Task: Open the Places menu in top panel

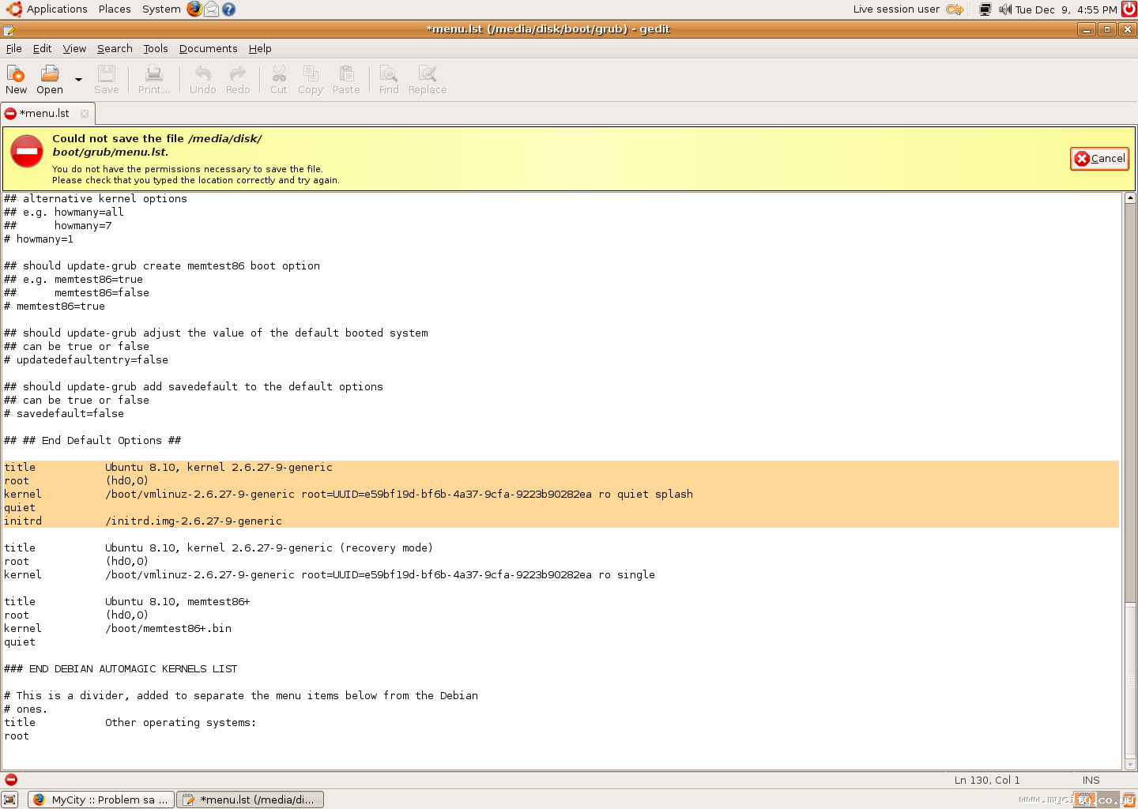Action: [x=115, y=9]
